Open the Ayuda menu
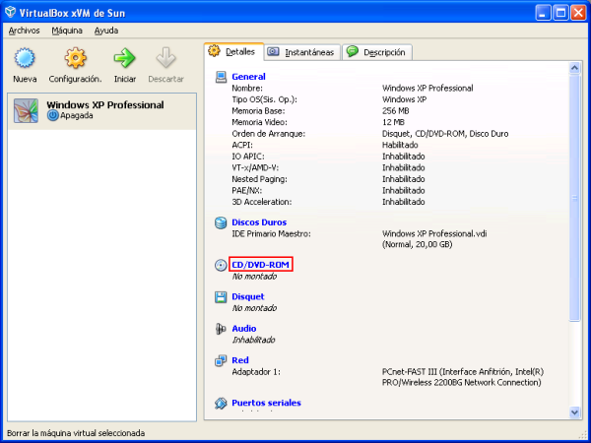 click(x=106, y=31)
